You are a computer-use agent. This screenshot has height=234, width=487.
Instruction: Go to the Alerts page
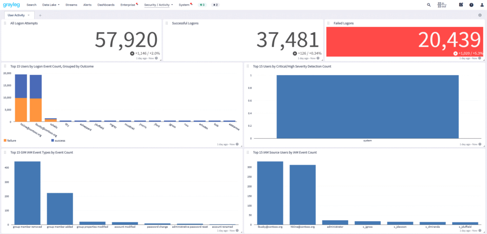coord(88,5)
